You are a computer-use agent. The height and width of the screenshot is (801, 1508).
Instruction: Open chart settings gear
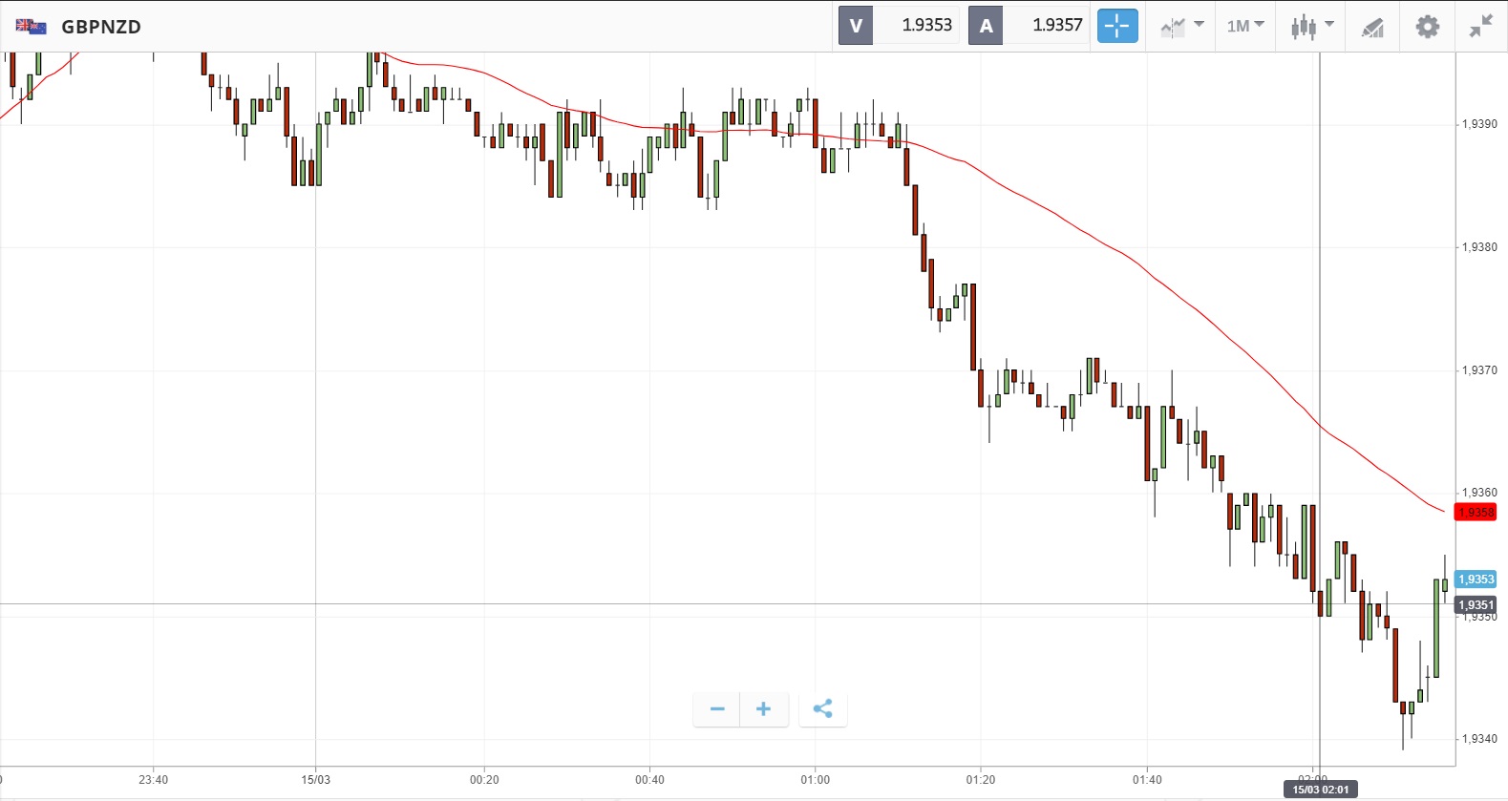[1427, 26]
